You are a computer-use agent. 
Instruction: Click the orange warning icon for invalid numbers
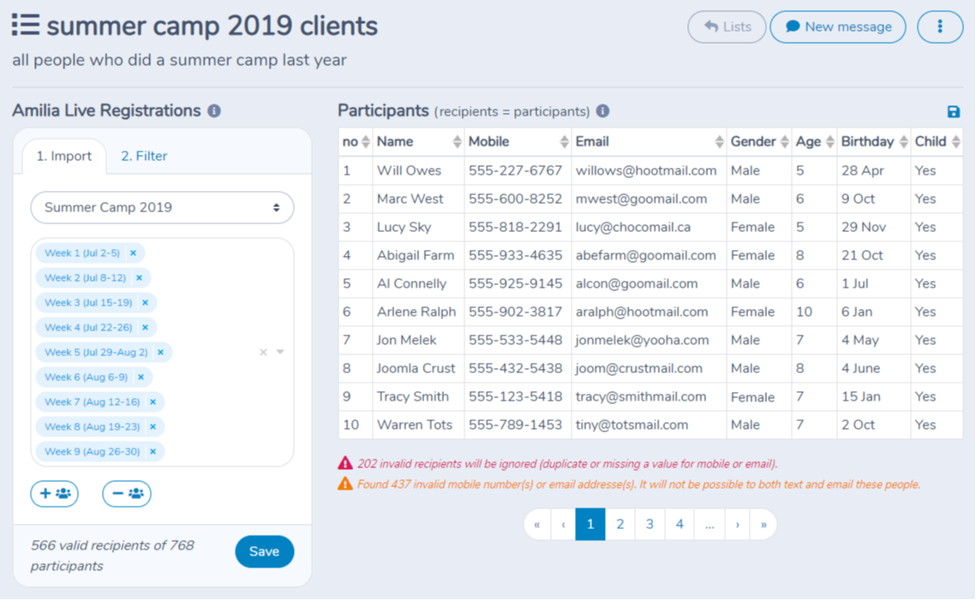pyautogui.click(x=344, y=484)
